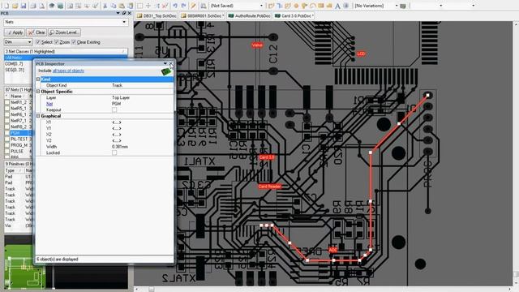Switch to DB31_Top.SchDoc tab
519x292 pixels.
[157, 16]
